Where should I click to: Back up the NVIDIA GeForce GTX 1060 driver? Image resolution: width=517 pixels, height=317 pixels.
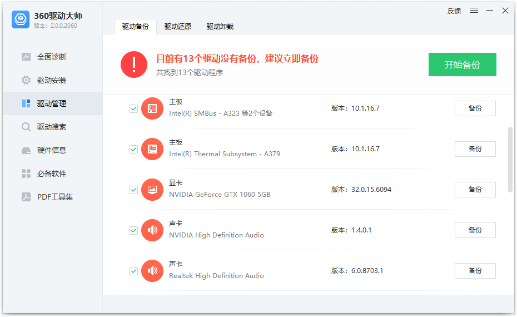point(475,189)
